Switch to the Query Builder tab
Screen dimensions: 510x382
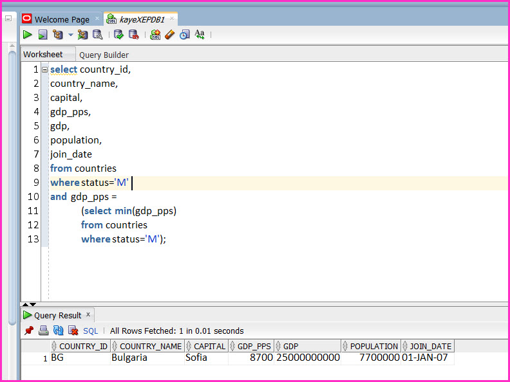coord(104,55)
